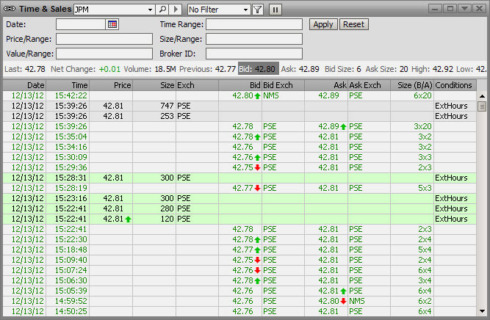Click the High 42.92 summary value
This screenshot has height=320, width=490.
pyautogui.click(x=442, y=69)
